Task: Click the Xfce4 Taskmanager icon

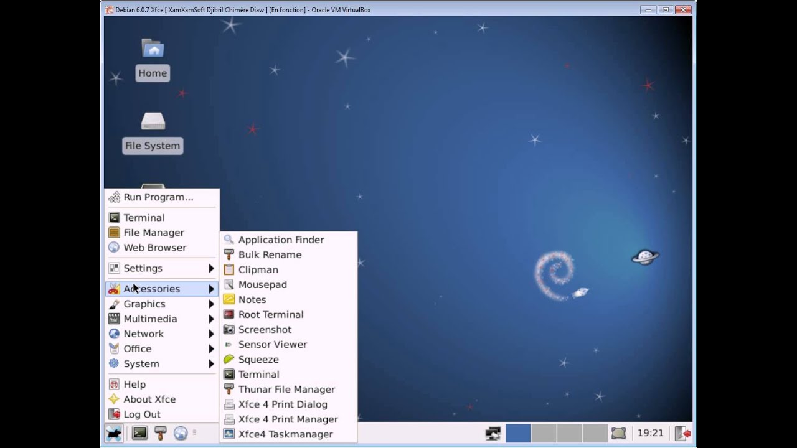Action: point(229,434)
